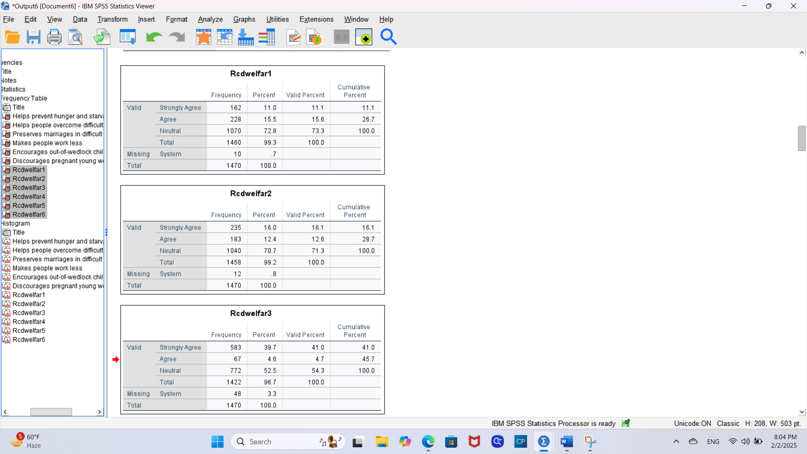
Task: Launch Microsoft Word from the taskbar
Action: (566, 442)
